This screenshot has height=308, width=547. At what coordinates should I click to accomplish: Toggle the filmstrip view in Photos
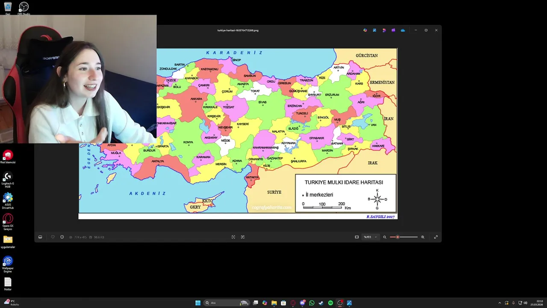pos(40,237)
